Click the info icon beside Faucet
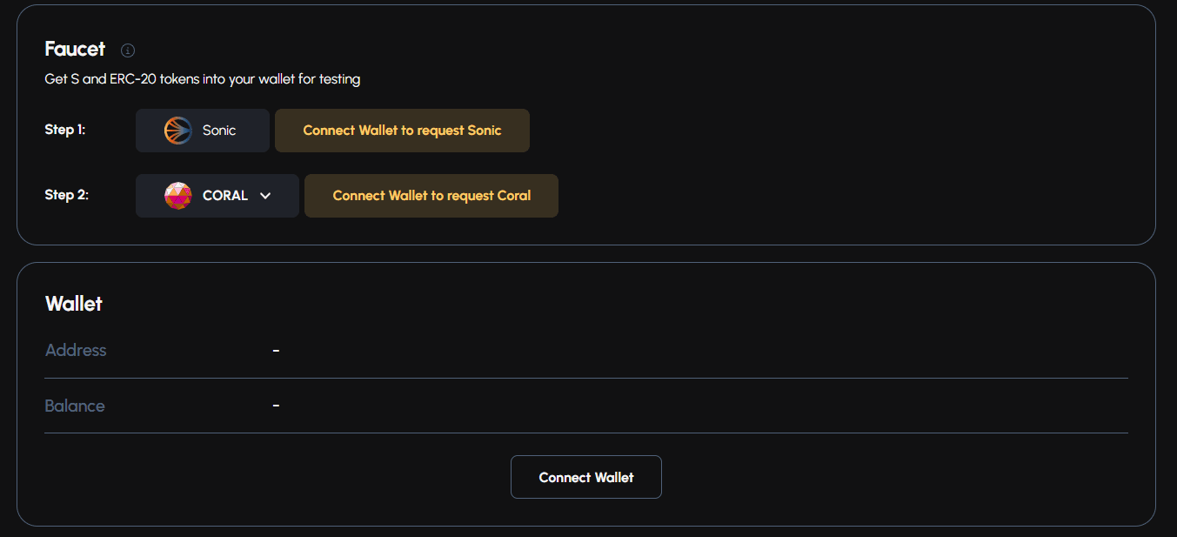 pos(128,50)
